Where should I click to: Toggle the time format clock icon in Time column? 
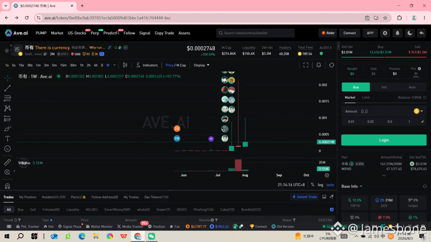point(16,220)
